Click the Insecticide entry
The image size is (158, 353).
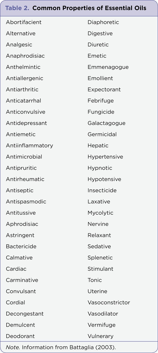pyautogui.click(x=102, y=190)
